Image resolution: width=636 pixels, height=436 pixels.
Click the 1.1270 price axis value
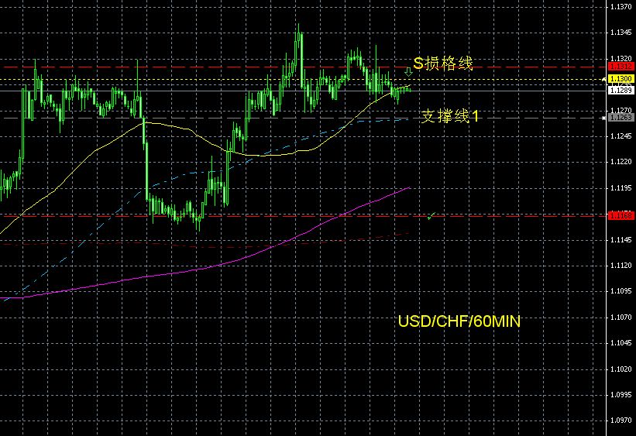coord(621,110)
